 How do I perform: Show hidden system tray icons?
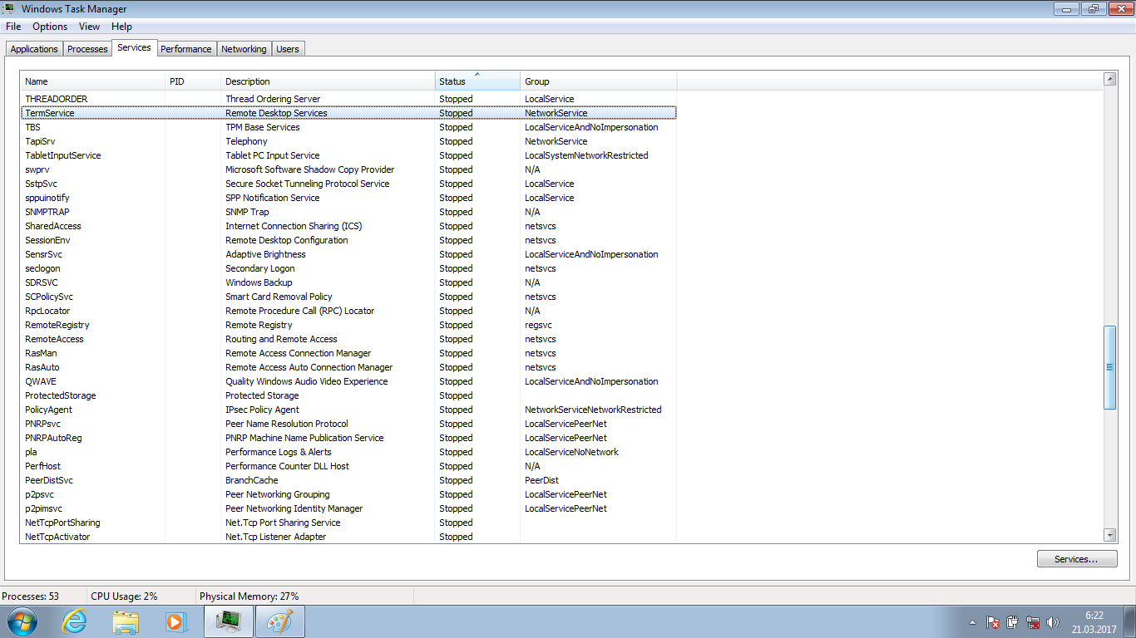[x=972, y=622]
